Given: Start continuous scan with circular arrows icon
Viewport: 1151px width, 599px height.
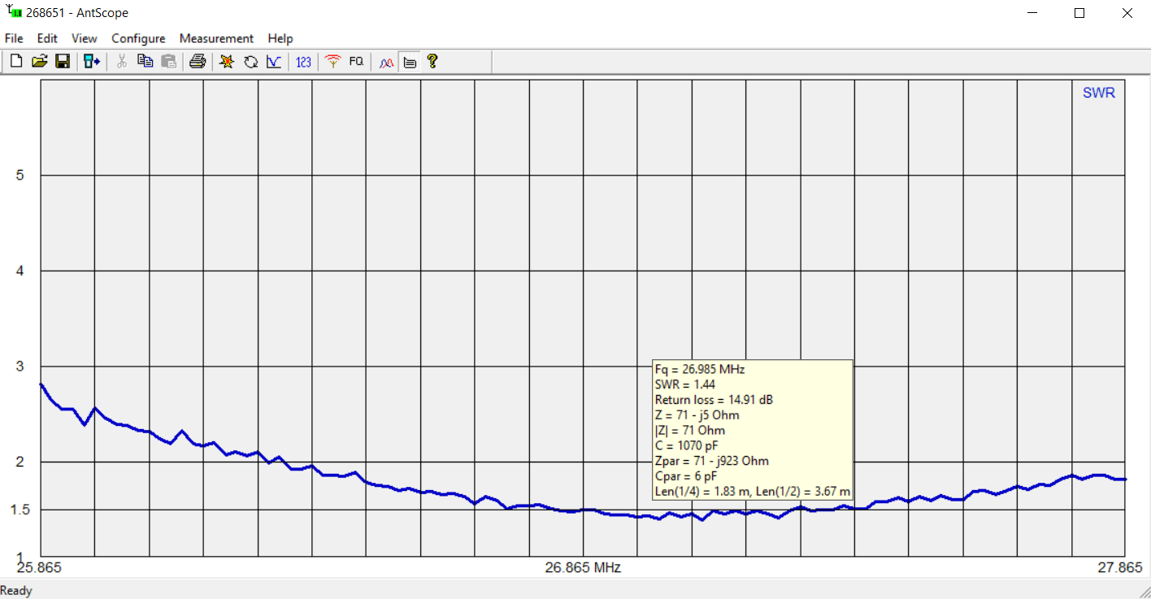Looking at the screenshot, I should [250, 62].
